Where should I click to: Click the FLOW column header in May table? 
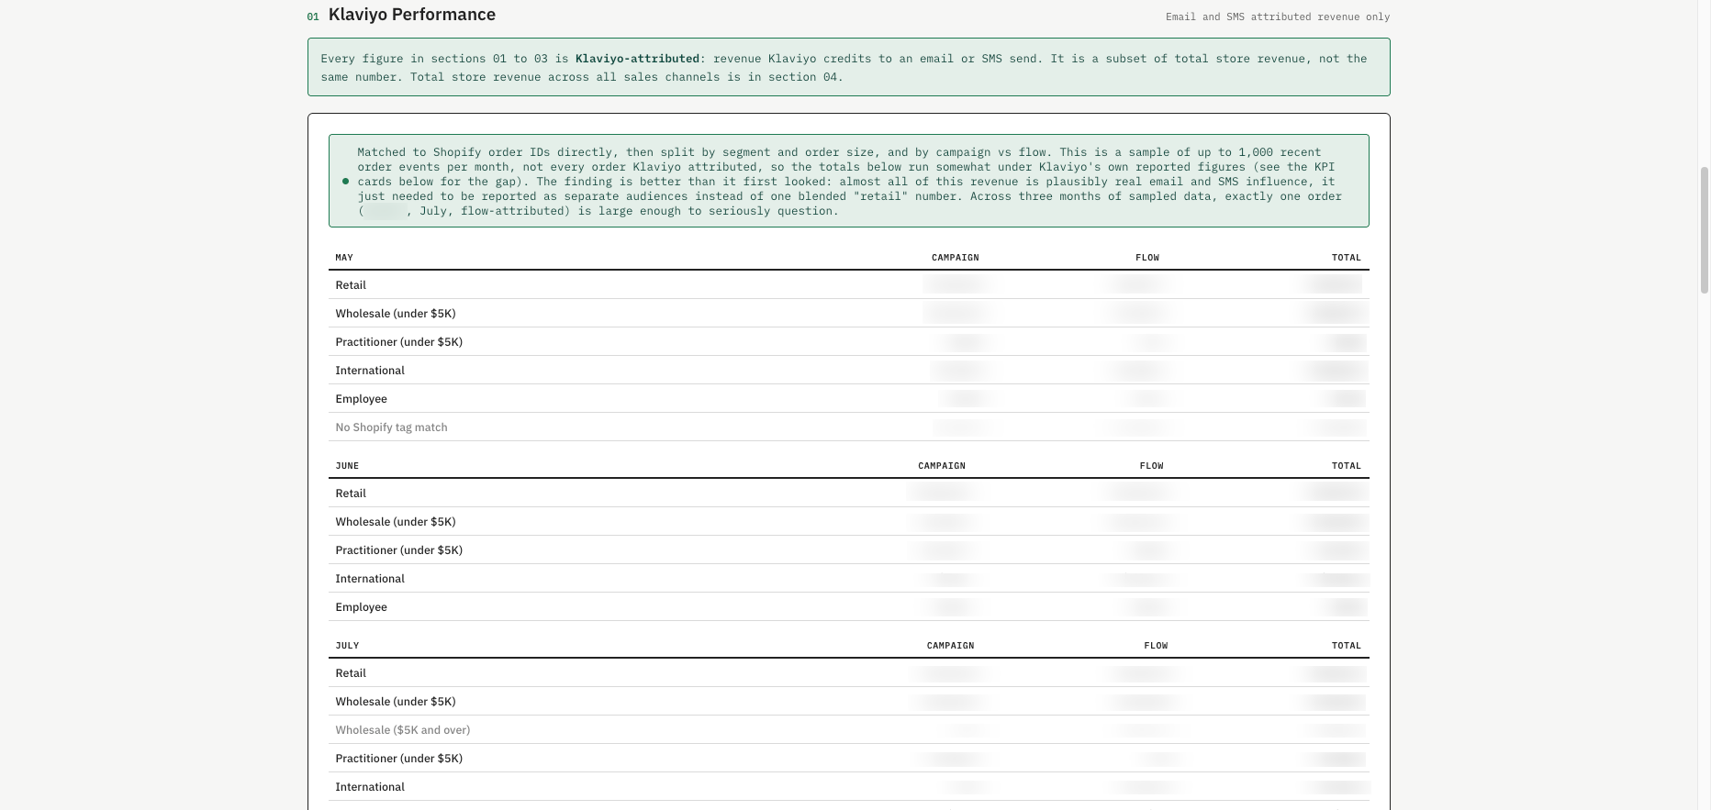tap(1147, 258)
